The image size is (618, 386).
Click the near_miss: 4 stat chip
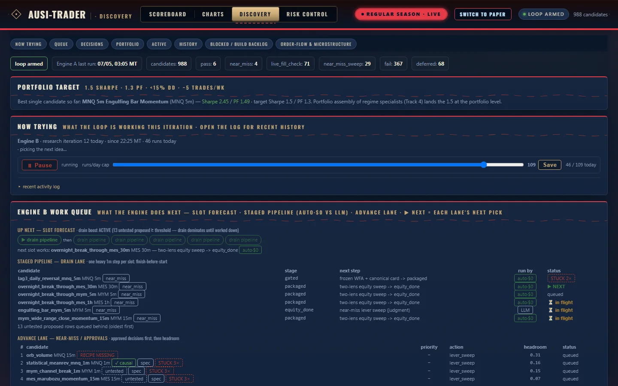[243, 63]
